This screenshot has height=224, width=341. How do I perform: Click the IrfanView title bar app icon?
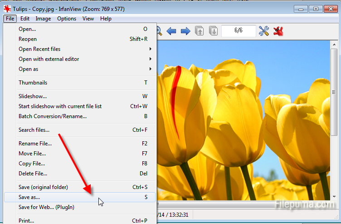pos(7,9)
